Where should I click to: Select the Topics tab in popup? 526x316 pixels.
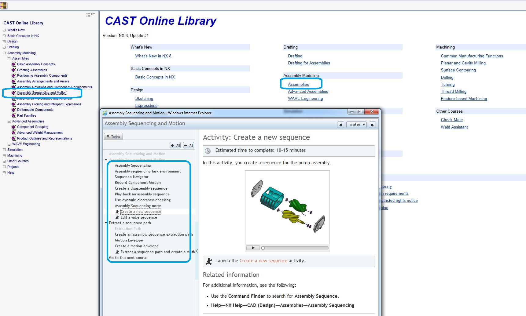coord(113,136)
